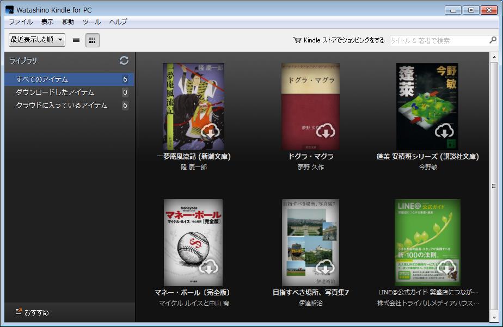Switch to grid view

93,40
